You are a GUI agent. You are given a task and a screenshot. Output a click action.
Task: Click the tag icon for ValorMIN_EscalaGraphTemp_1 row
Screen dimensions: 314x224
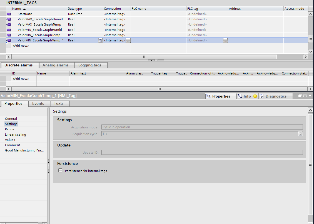click(x=9, y=40)
